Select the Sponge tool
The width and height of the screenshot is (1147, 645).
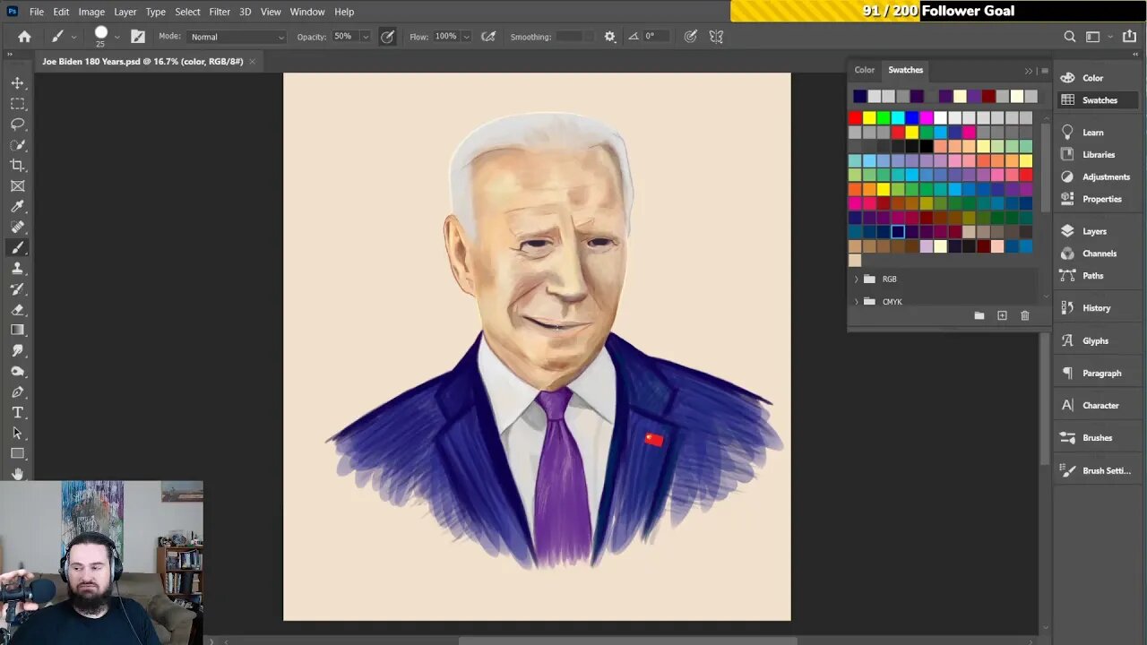[17, 372]
